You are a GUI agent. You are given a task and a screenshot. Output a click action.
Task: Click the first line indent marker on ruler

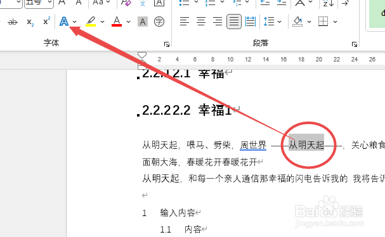(x=142, y=54)
